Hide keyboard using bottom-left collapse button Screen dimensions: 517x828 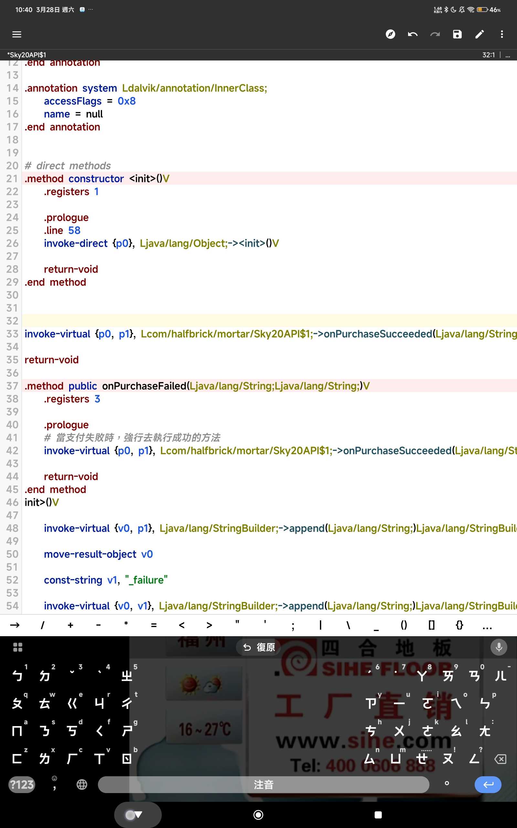[137, 815]
